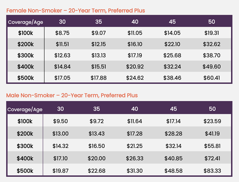This screenshot has height=182, width=239.
Task: Select male $100k age 30 rate $9.50
Action: point(60,121)
